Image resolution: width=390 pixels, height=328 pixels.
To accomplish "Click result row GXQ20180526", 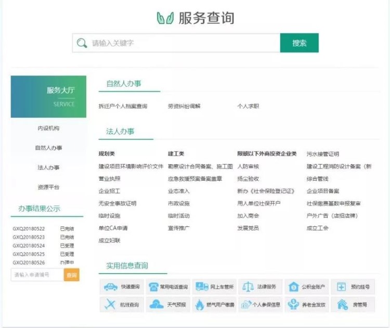I will point(43,262).
